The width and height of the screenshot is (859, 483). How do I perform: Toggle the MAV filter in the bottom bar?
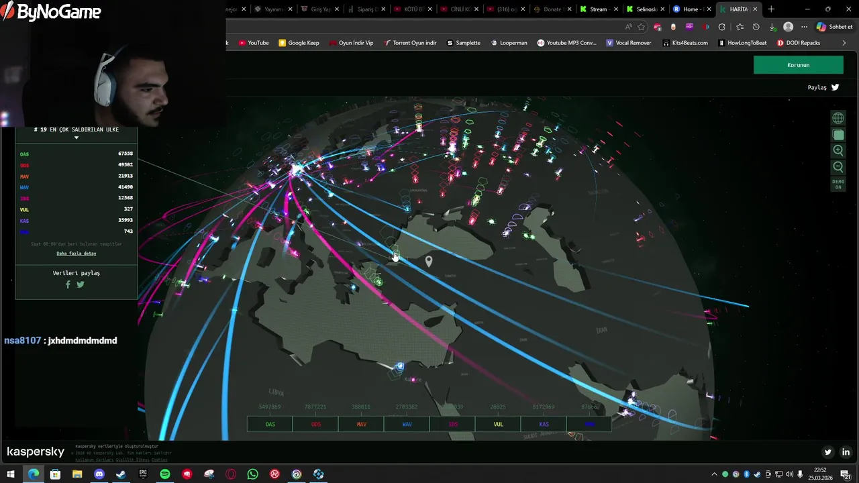[361, 424]
